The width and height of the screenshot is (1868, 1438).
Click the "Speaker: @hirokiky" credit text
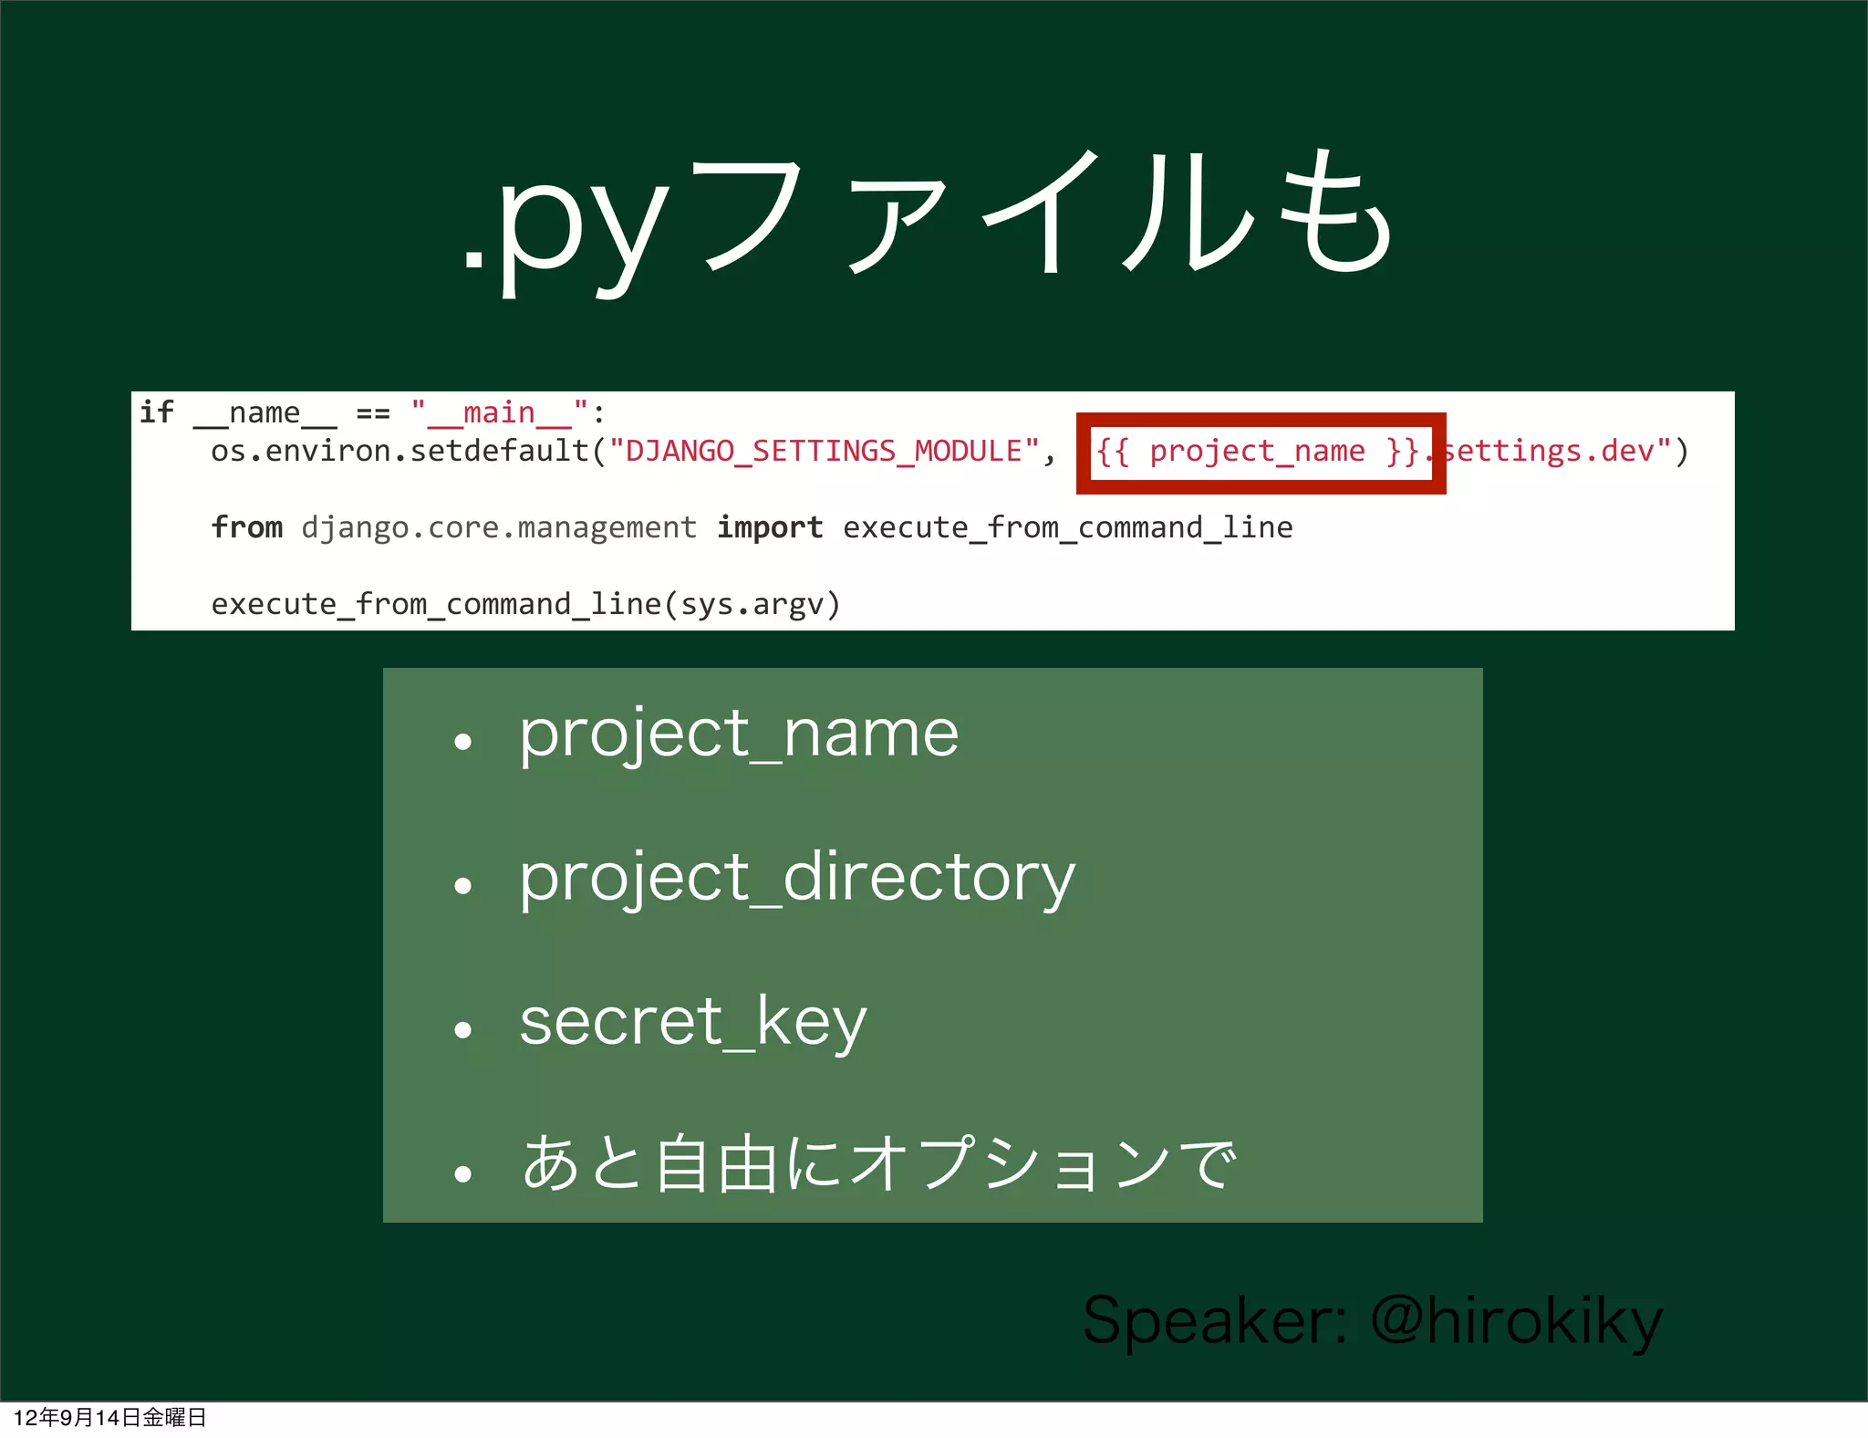pyautogui.click(x=1373, y=1321)
